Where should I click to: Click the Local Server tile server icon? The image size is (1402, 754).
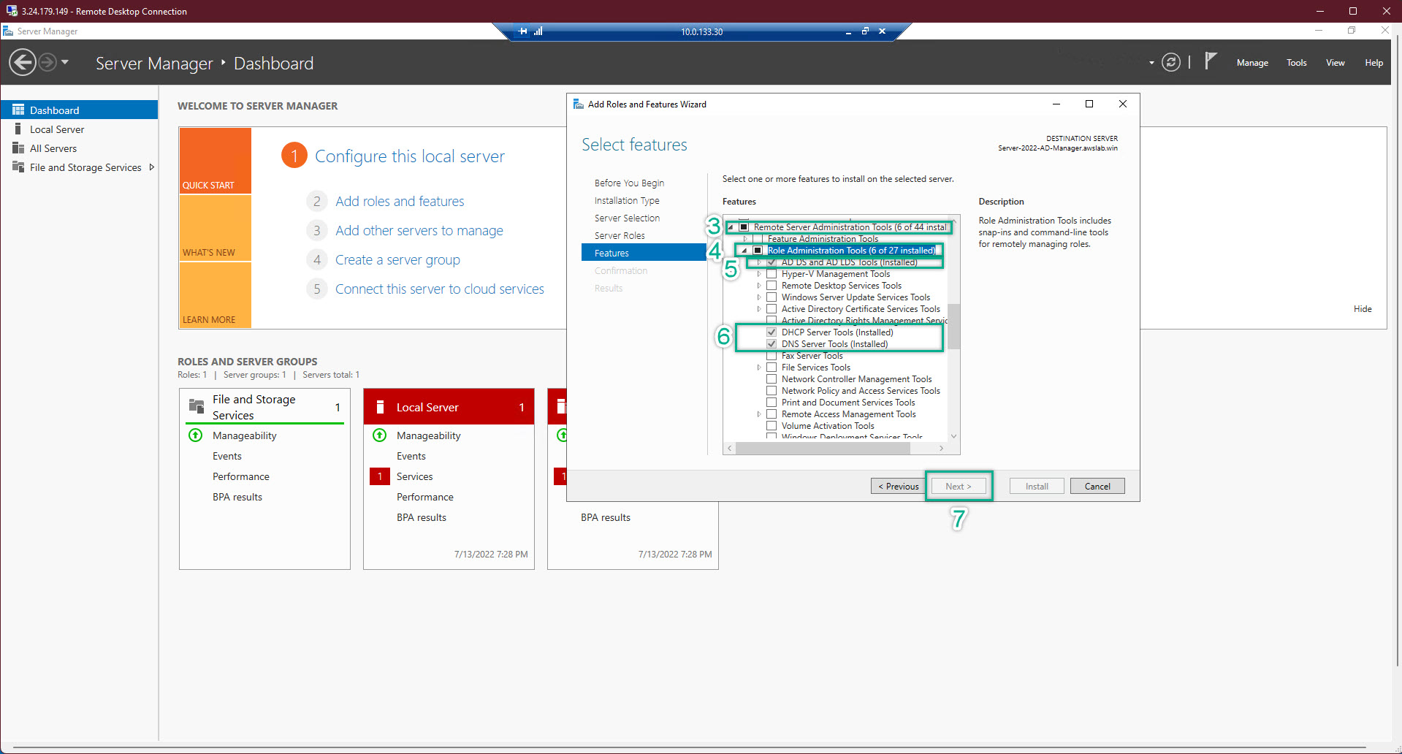[380, 407]
